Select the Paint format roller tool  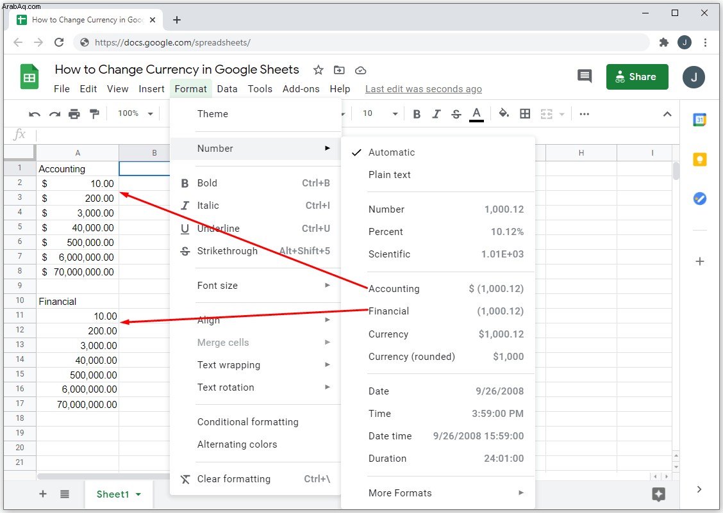click(94, 114)
